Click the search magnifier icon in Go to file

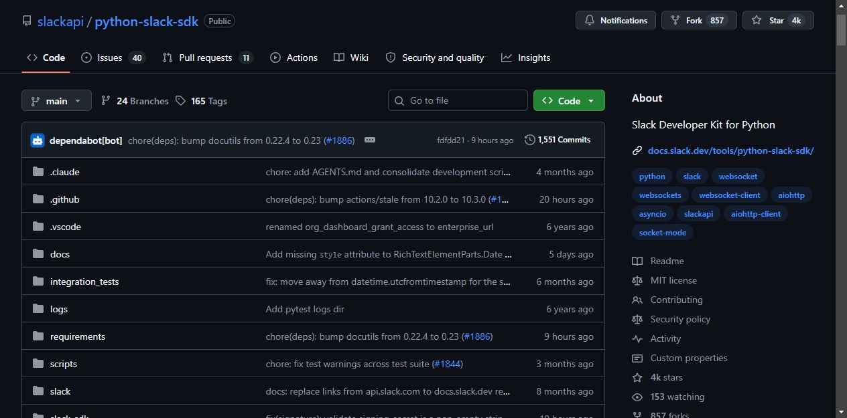click(x=399, y=100)
